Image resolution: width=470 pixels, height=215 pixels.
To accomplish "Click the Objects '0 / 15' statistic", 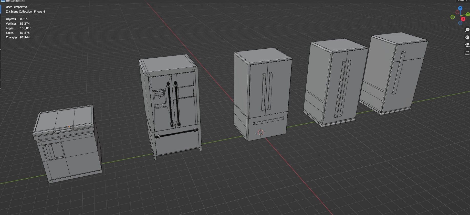I will (24, 19).
